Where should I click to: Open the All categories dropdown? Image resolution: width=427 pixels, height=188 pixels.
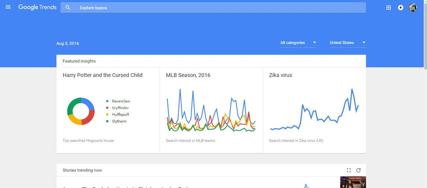(298, 43)
